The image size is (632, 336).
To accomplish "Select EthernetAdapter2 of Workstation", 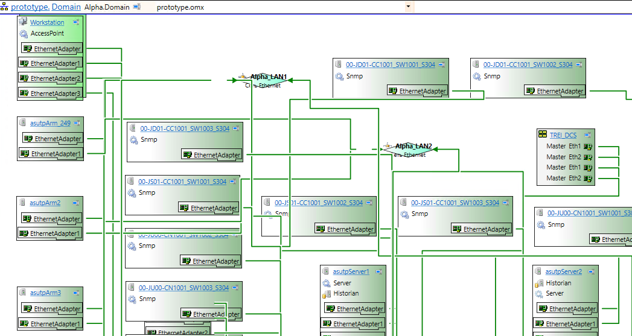I will pyautogui.click(x=51, y=78).
